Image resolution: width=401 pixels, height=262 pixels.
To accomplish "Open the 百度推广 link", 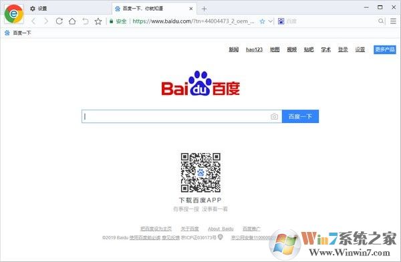I will point(251,229).
